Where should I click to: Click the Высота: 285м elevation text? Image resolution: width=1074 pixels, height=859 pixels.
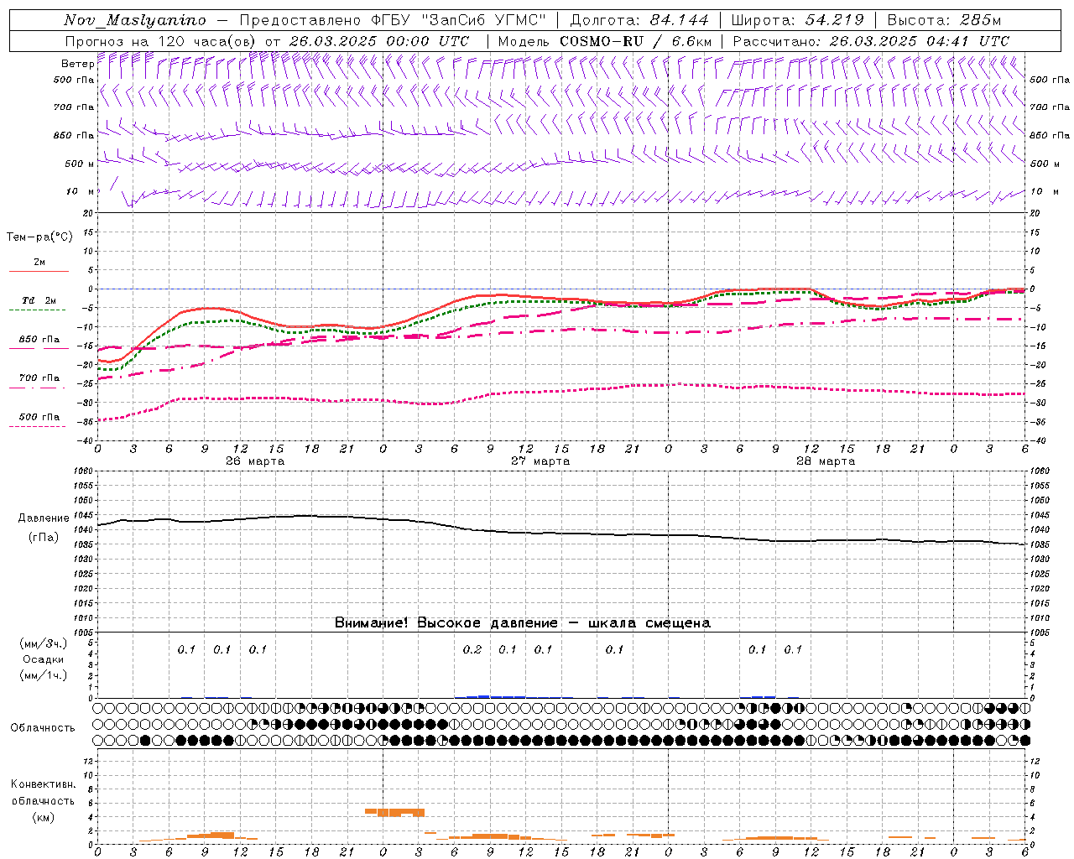[944, 20]
